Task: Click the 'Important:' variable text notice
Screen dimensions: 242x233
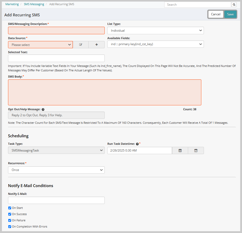Action: 122,68
